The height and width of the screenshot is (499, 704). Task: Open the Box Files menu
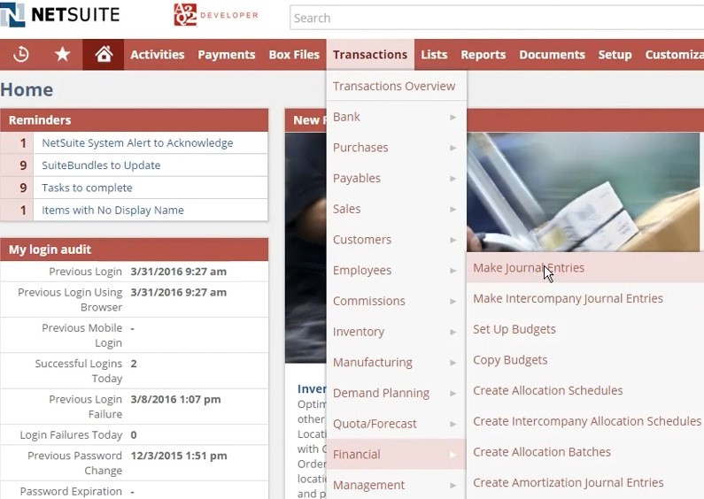click(x=294, y=54)
